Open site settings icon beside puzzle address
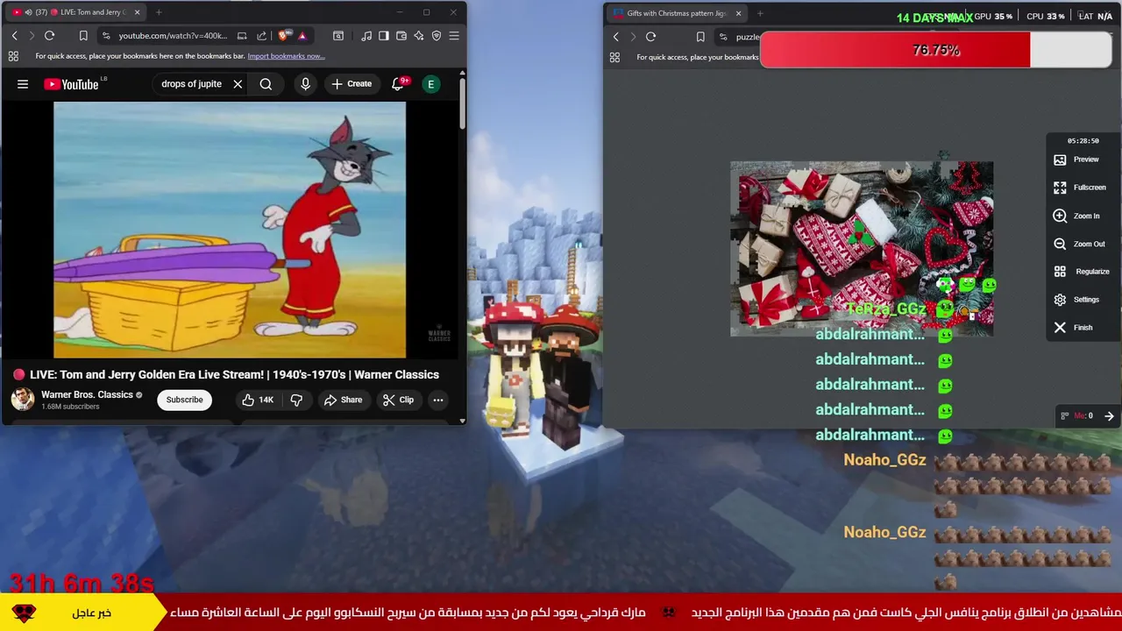1122x631 pixels. point(723,37)
